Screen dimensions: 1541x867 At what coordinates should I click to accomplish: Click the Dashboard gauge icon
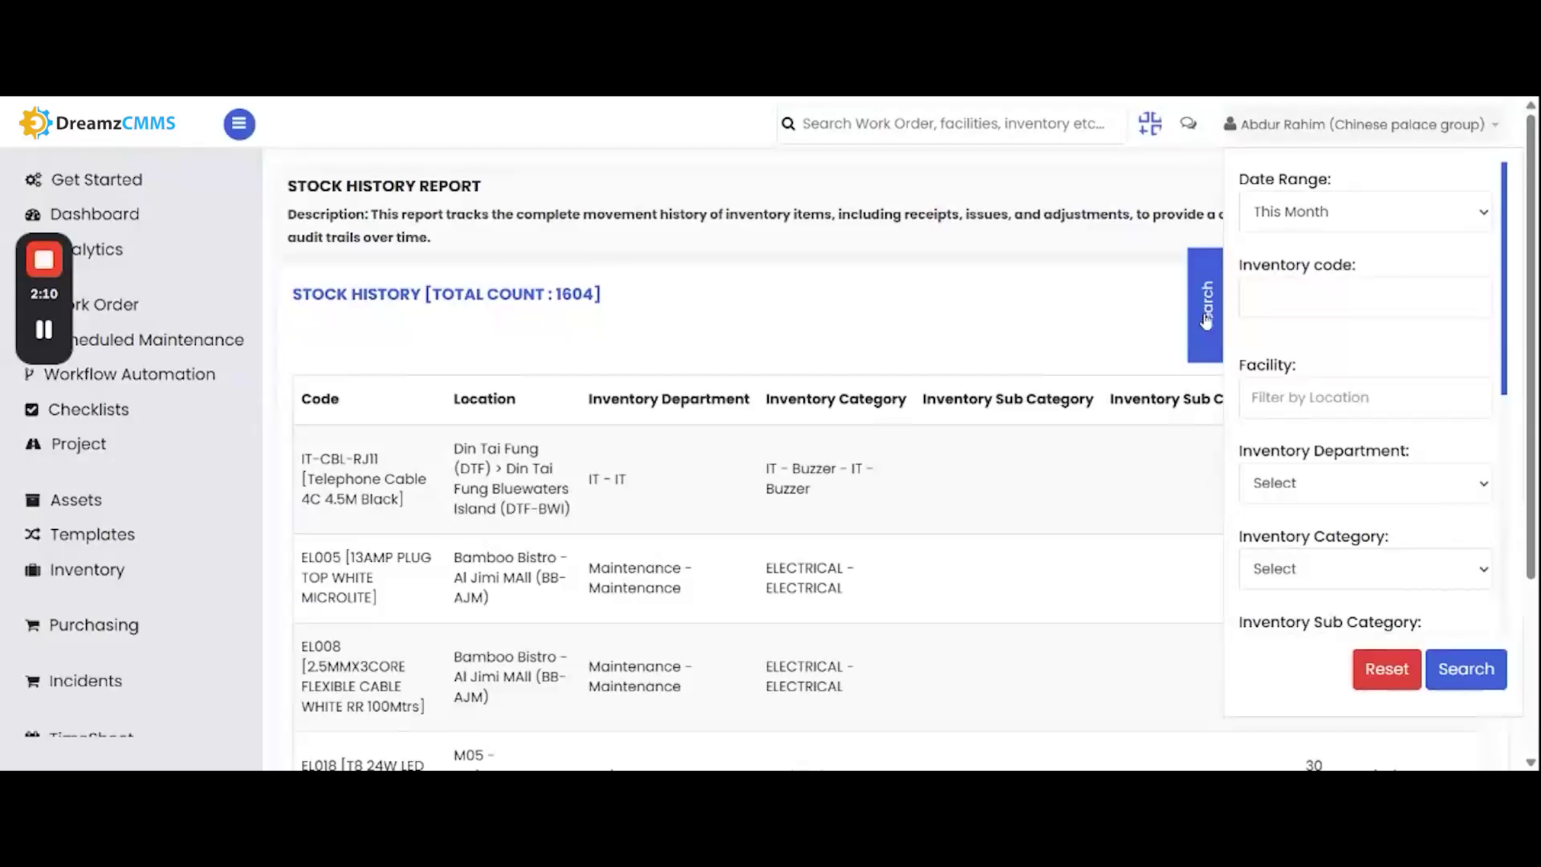pos(33,215)
